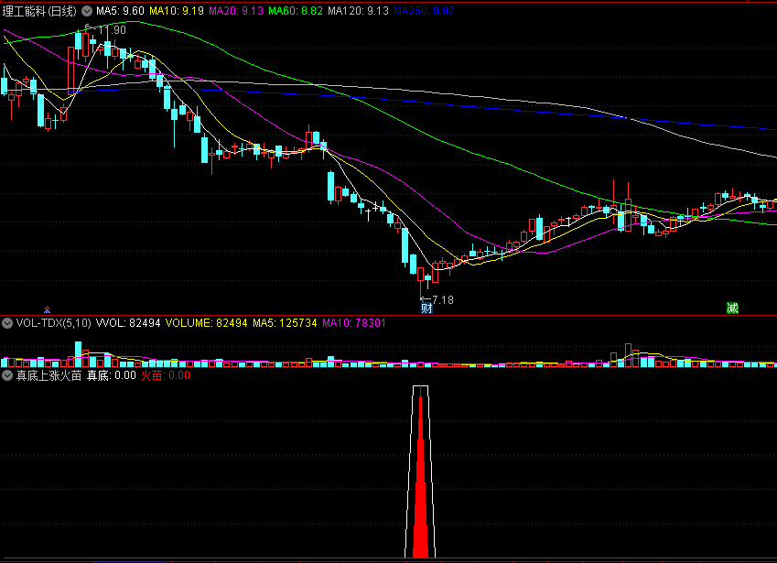777x563 pixels.
Task: Click the tallest cyan volume bar
Action: pos(79,354)
